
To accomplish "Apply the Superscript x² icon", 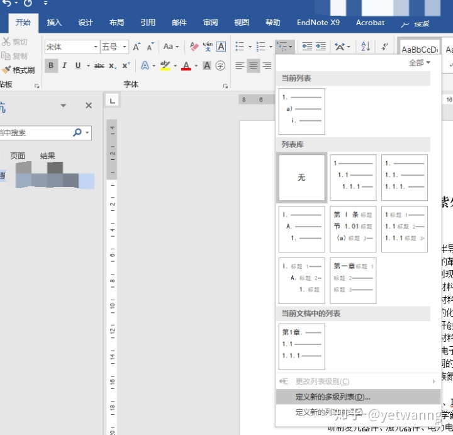I will pyautogui.click(x=126, y=65).
